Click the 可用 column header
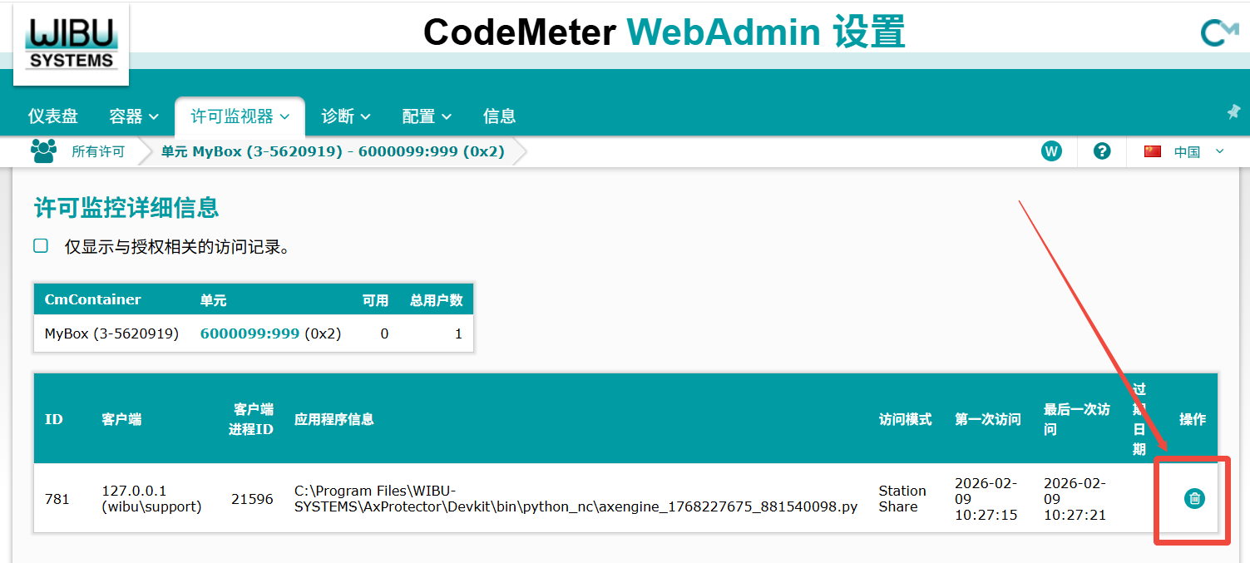Viewport: 1250px width, 563px height. (x=376, y=300)
